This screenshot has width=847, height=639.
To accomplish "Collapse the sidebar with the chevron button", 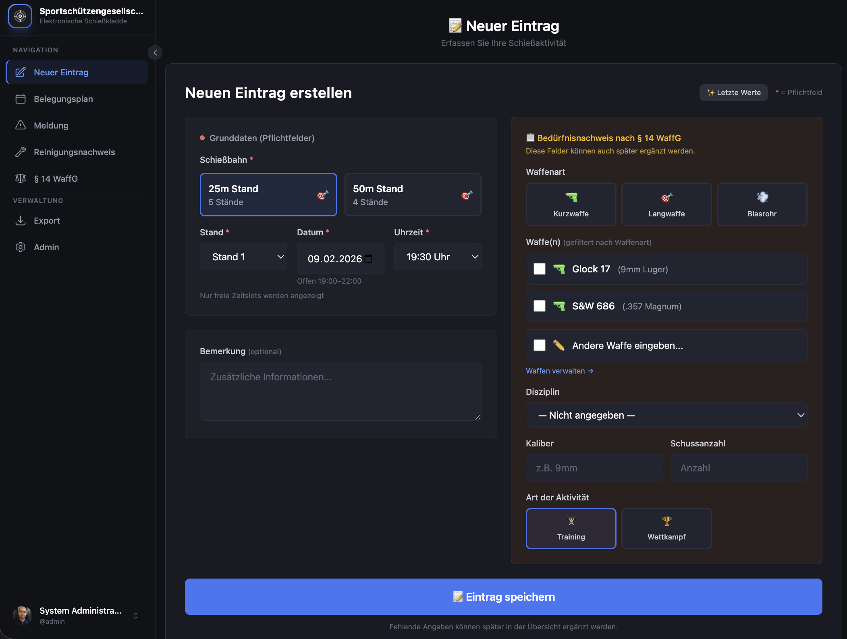I will pyautogui.click(x=155, y=52).
